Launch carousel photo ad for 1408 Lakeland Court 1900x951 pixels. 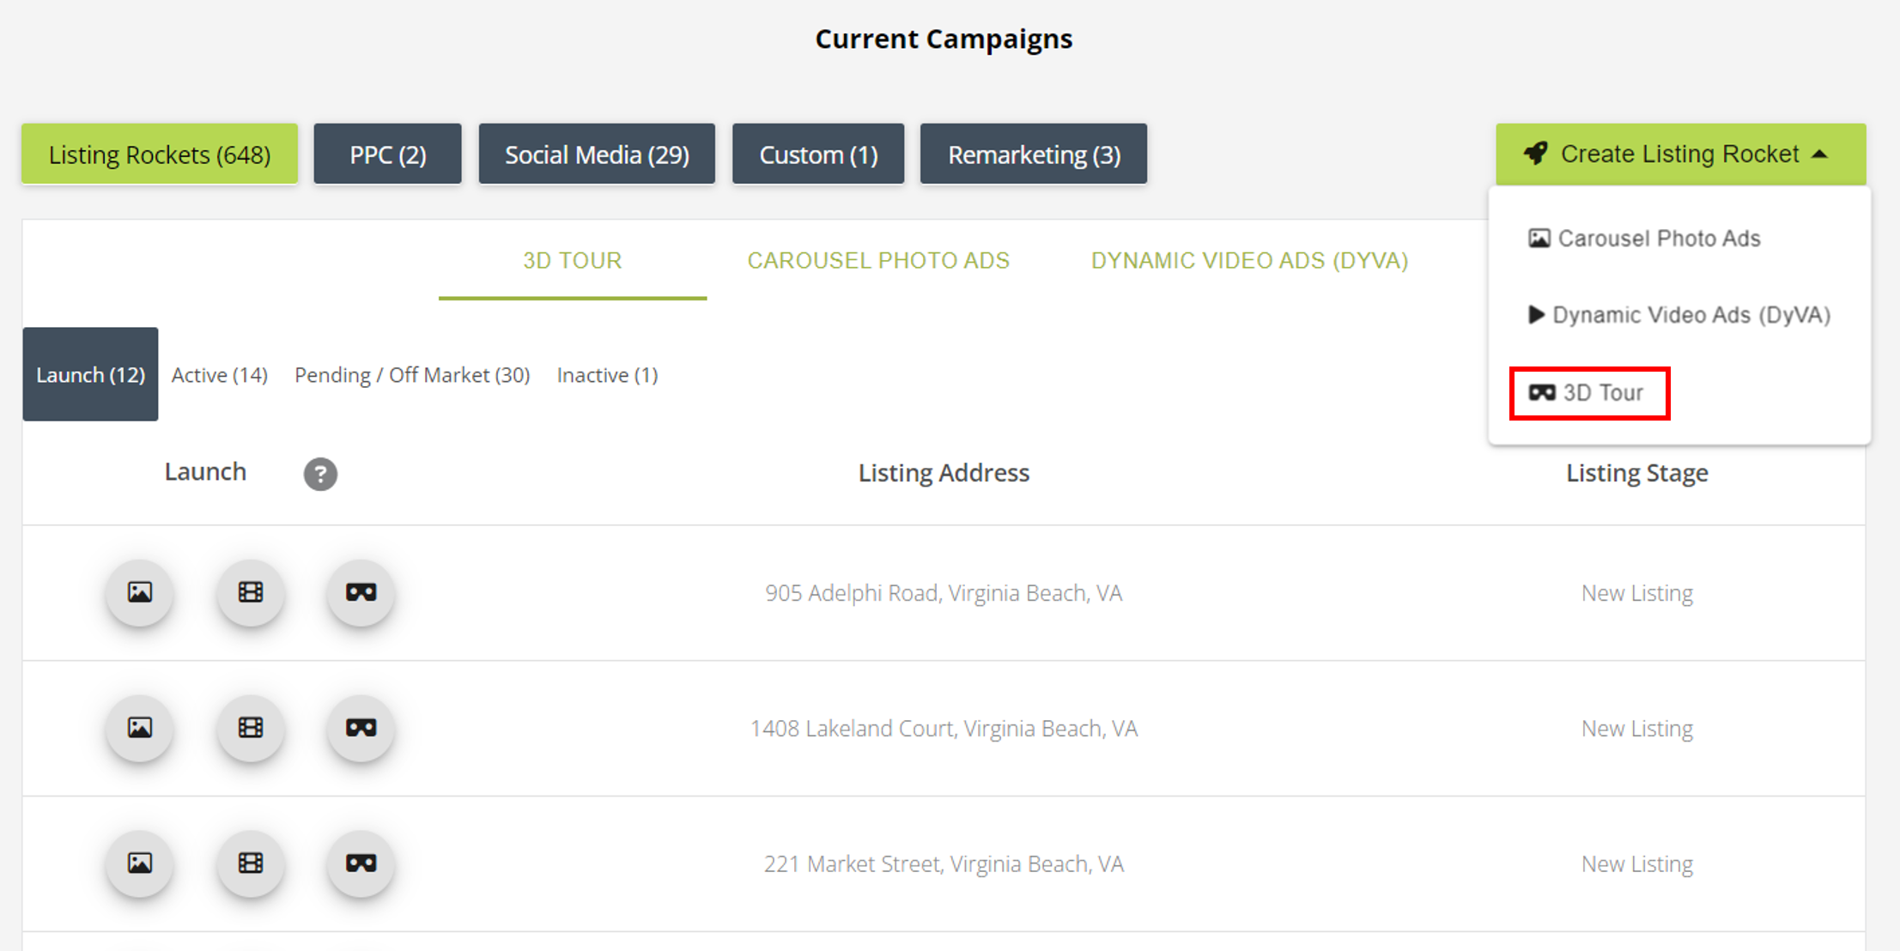coord(140,728)
